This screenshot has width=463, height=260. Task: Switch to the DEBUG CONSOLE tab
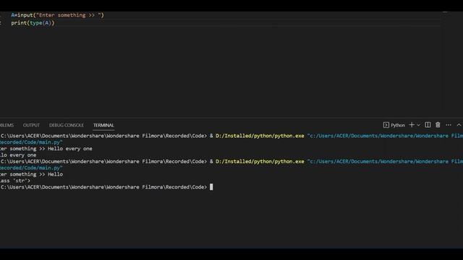(67, 125)
